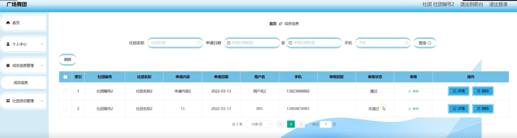
Task: Focus the 申请日期结束 date input
Action: click(314, 43)
